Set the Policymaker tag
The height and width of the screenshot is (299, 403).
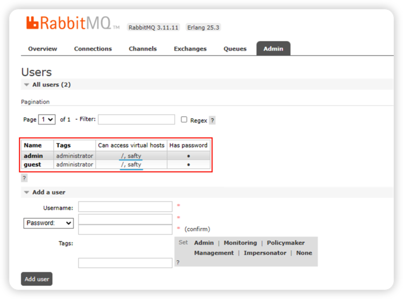tap(285, 243)
